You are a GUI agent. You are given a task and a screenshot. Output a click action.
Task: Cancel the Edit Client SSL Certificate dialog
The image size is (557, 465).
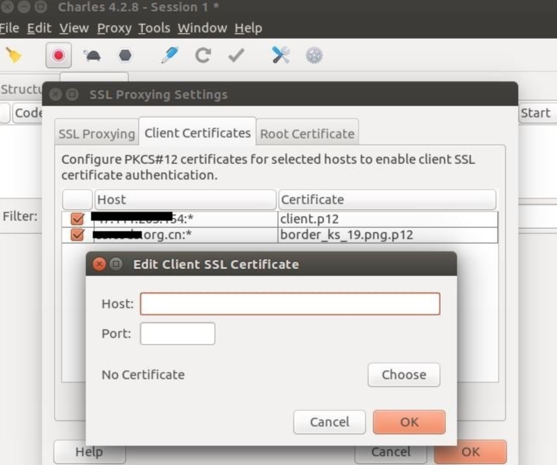click(329, 422)
